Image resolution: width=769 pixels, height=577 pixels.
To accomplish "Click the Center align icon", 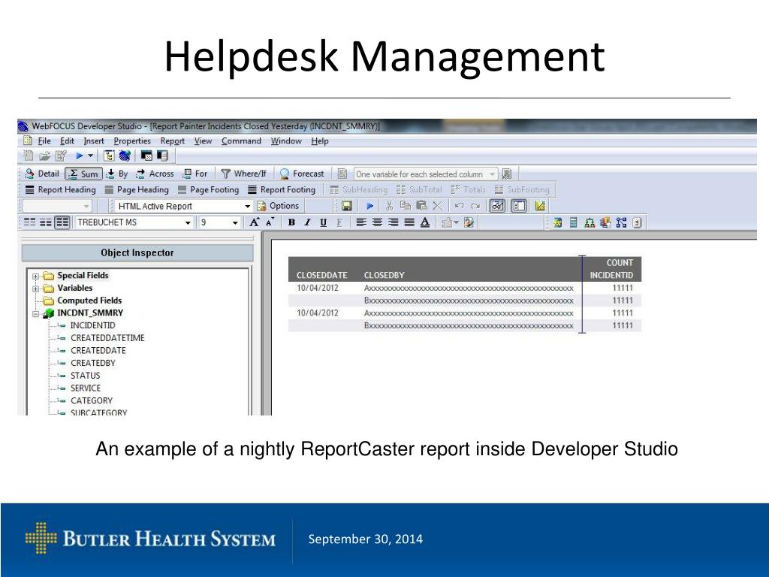I will click(377, 222).
